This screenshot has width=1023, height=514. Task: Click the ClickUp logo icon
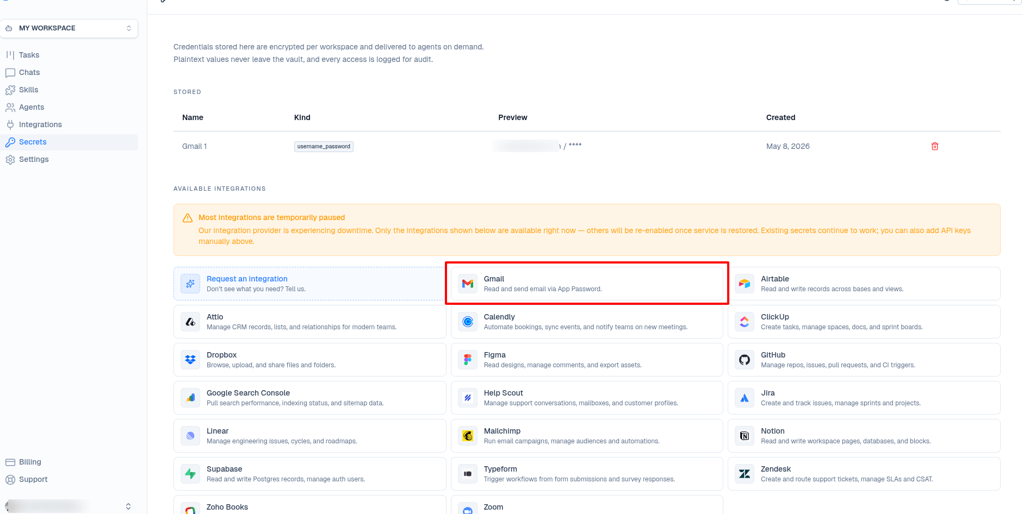coord(745,322)
